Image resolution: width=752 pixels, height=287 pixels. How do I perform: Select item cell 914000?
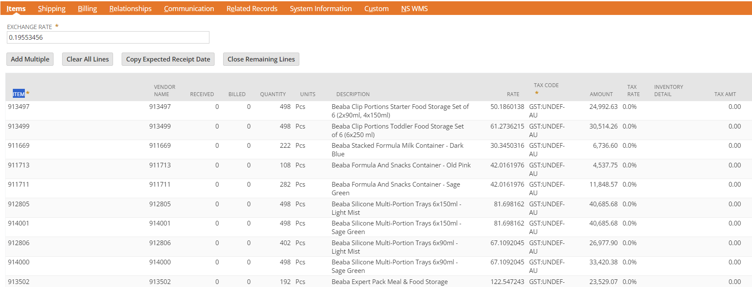click(19, 262)
